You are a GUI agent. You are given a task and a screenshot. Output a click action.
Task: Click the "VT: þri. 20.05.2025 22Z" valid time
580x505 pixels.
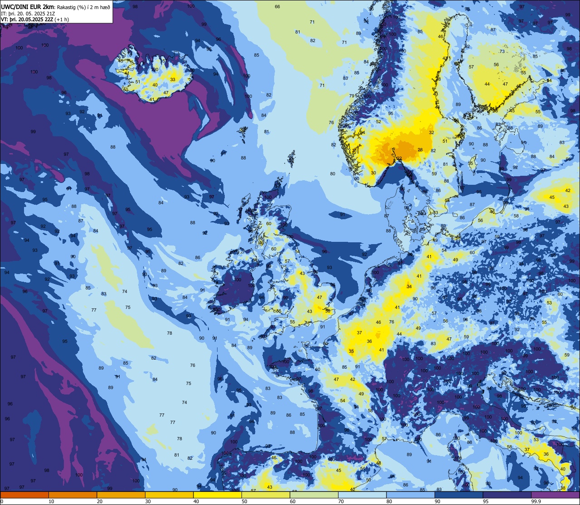click(x=27, y=19)
